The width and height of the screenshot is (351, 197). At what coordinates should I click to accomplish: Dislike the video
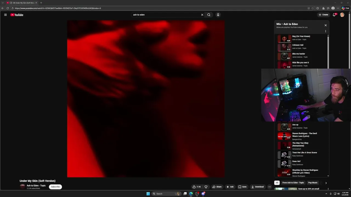[206, 187]
